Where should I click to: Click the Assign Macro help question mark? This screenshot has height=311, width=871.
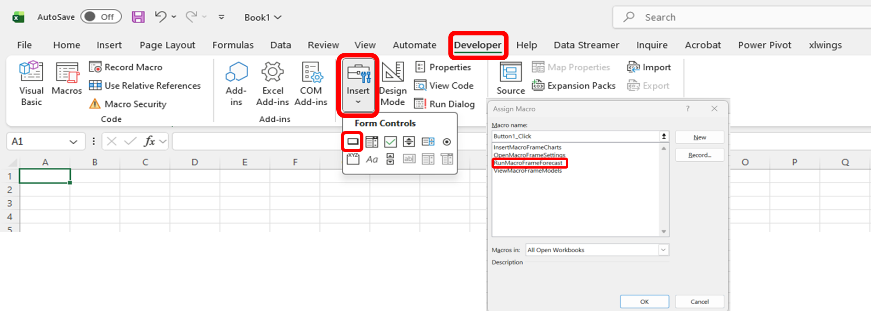[688, 109]
